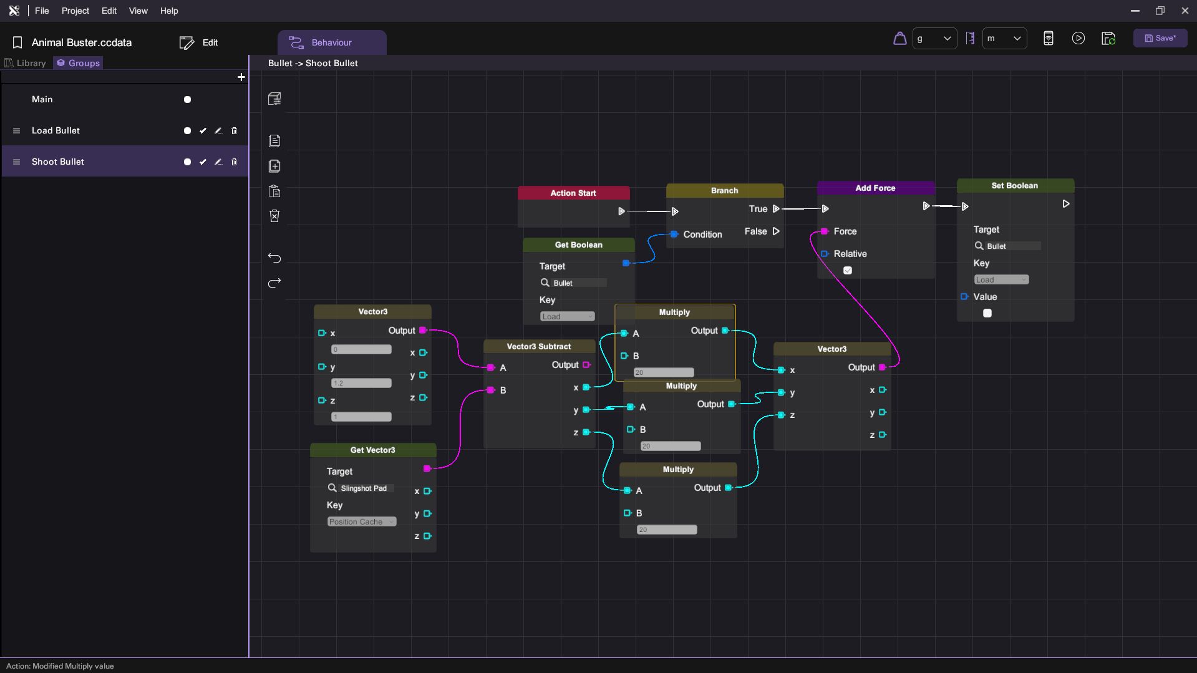
Task: Toggle the checkmark on Load Bullet group
Action: tap(203, 131)
